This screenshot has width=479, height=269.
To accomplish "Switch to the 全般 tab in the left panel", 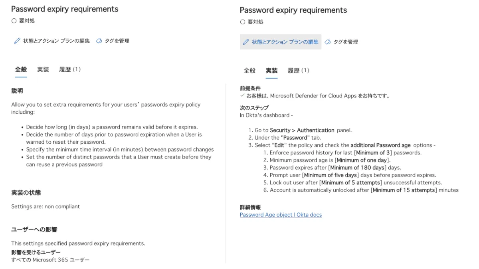I will point(21,69).
